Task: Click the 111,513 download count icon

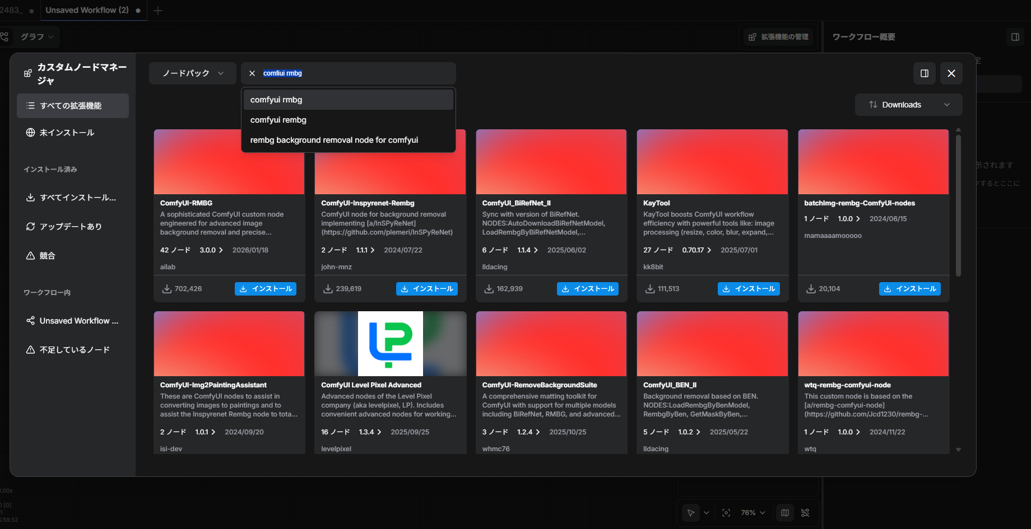Action: pos(650,289)
